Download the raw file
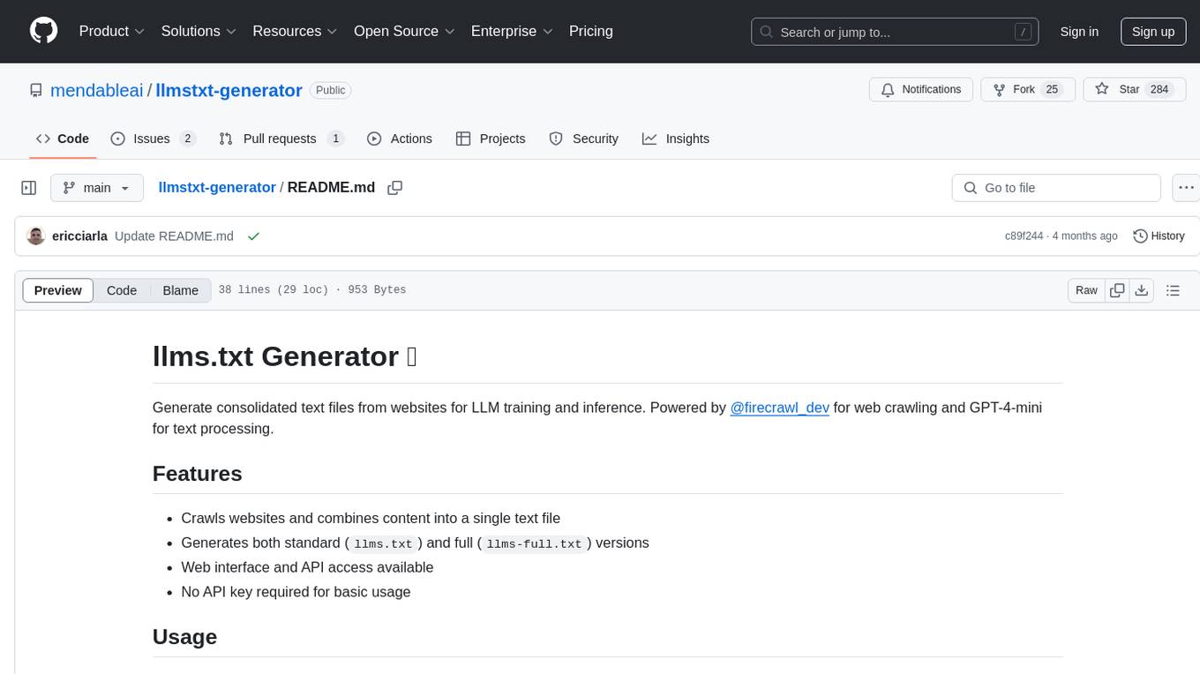The width and height of the screenshot is (1200, 674). click(1141, 290)
